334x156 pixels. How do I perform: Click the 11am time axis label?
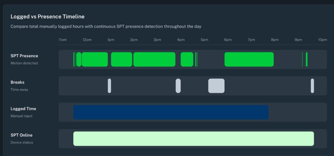63,40
